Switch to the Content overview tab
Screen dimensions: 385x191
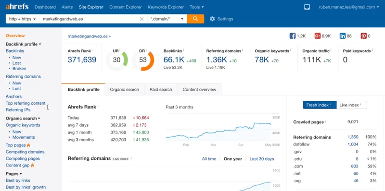click(199, 89)
